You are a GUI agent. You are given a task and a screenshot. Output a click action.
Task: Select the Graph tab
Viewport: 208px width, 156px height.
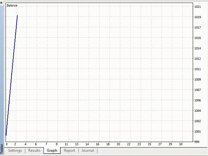click(52, 150)
